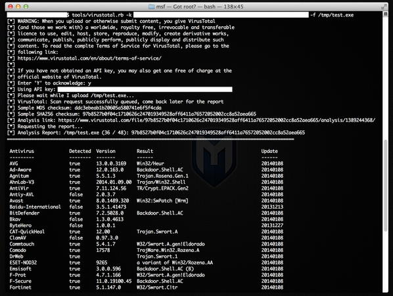This screenshot has height=296, width=393.
Task: Click the '-f /tmp/test.exe' argument text
Action: click(332, 15)
